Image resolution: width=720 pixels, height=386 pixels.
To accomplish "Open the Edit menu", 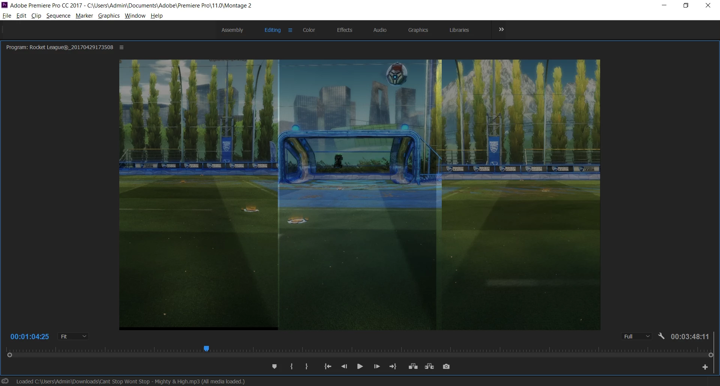I will (21, 16).
